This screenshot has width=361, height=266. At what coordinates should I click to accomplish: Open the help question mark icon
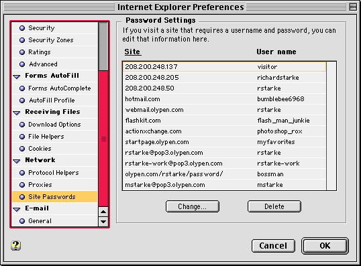pyautogui.click(x=15, y=245)
